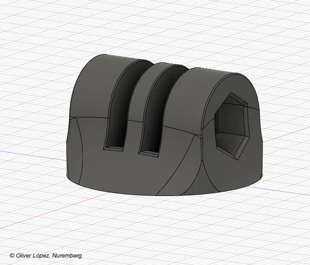Select the hexagonal nut recess on the model
The height and width of the screenshot is (265, 310).
(231, 126)
